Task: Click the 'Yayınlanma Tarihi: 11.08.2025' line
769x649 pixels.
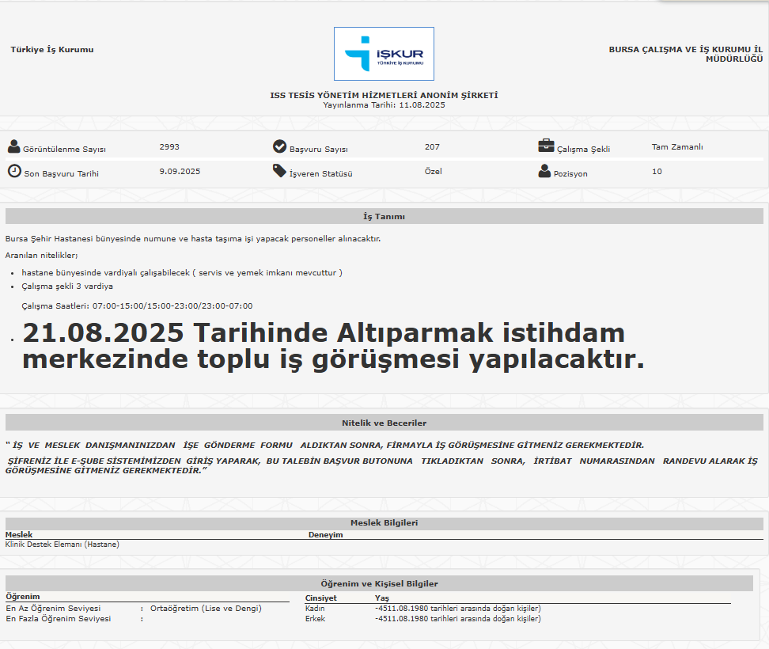Action: [x=384, y=105]
